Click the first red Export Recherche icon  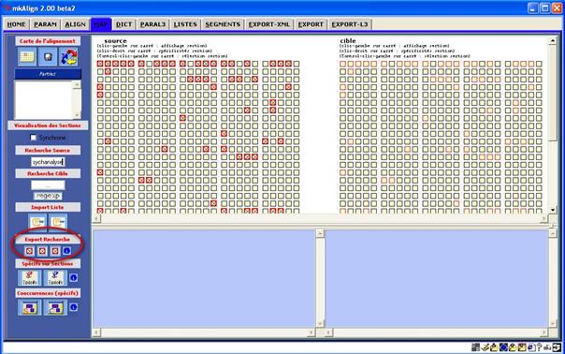click(x=30, y=251)
